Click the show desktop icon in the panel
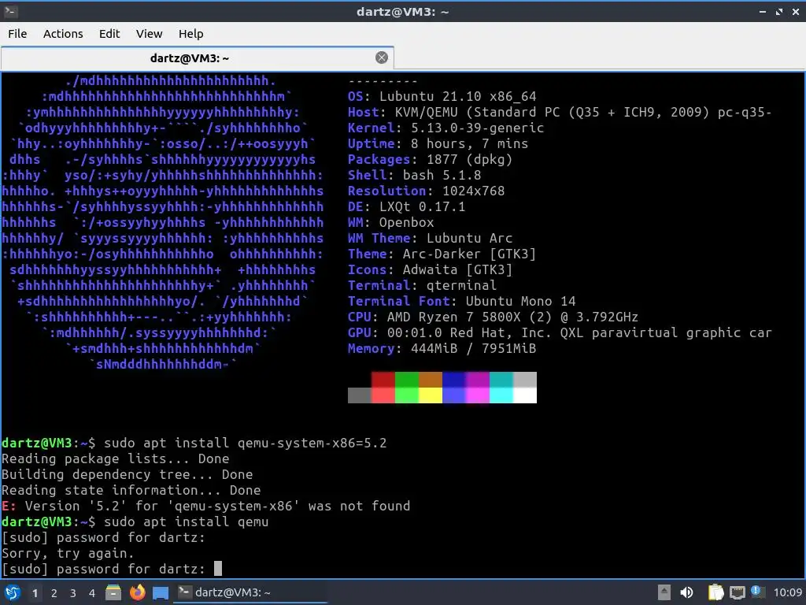806x605 pixels. 161,592
